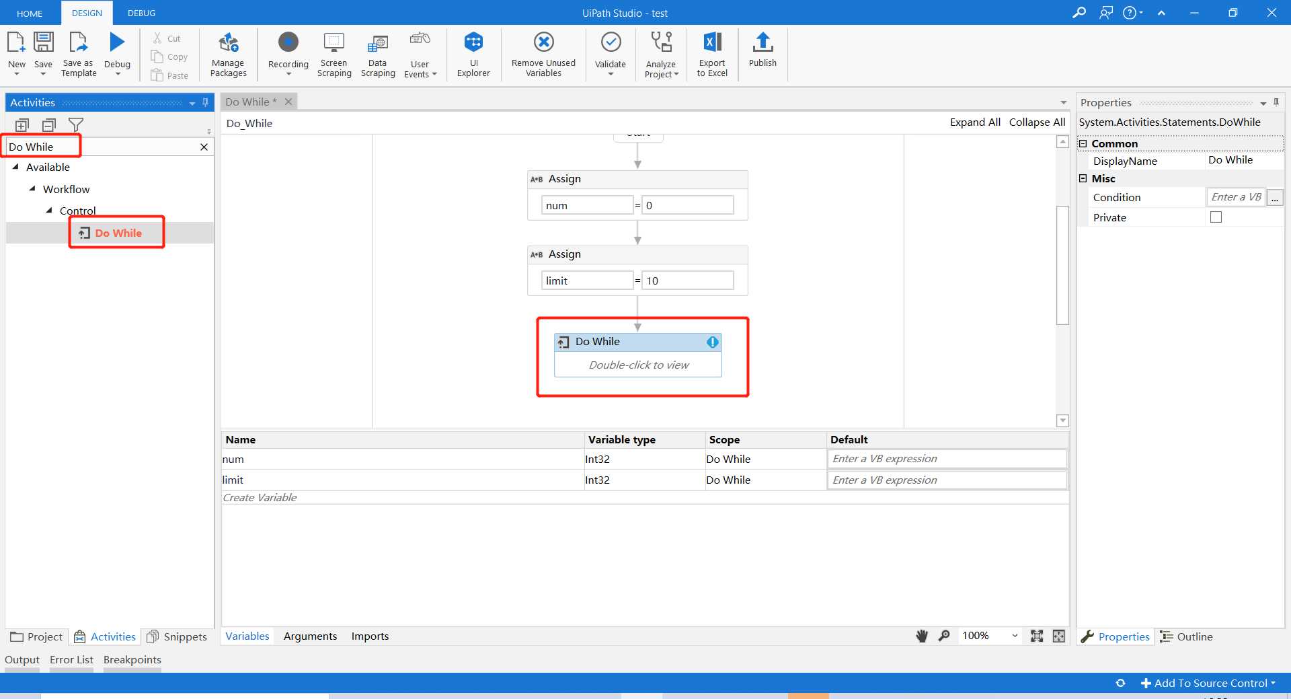Switch to the HOME tab
The image size is (1291, 699).
pos(30,13)
